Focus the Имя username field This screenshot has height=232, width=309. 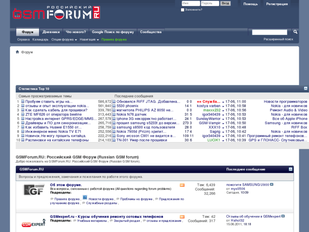tap(190, 3)
